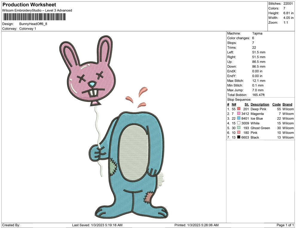Viewport: 296px width, 228px height.
Task: Select the 'Colorway 1' value
Action: coord(28,29)
